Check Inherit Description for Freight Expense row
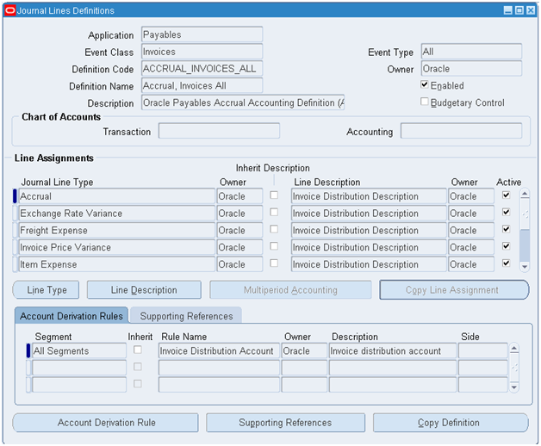This screenshot has height=446, width=541. point(274,229)
